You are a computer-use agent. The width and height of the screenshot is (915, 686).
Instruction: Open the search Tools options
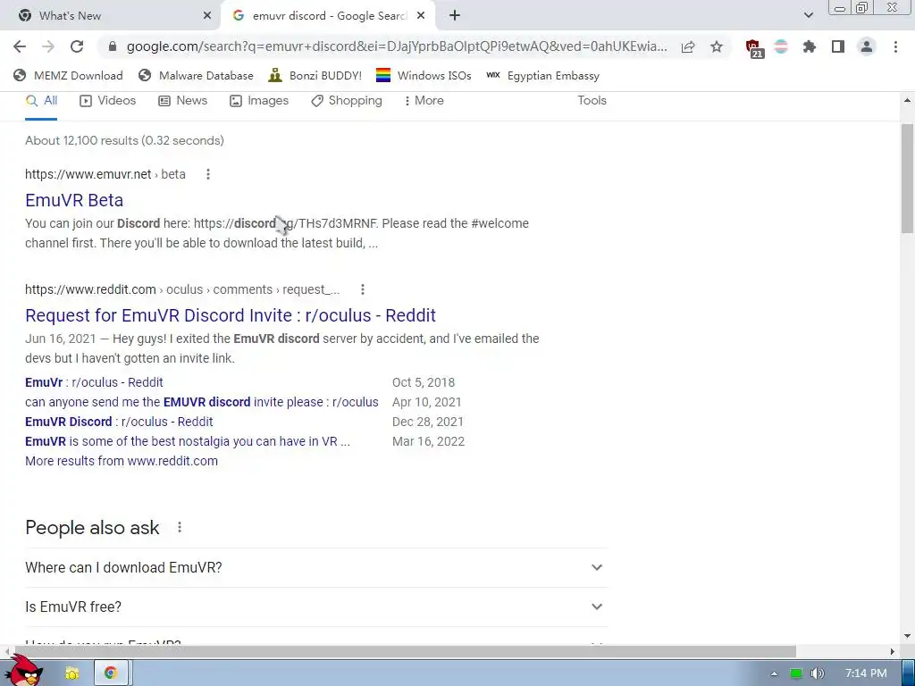(x=592, y=100)
